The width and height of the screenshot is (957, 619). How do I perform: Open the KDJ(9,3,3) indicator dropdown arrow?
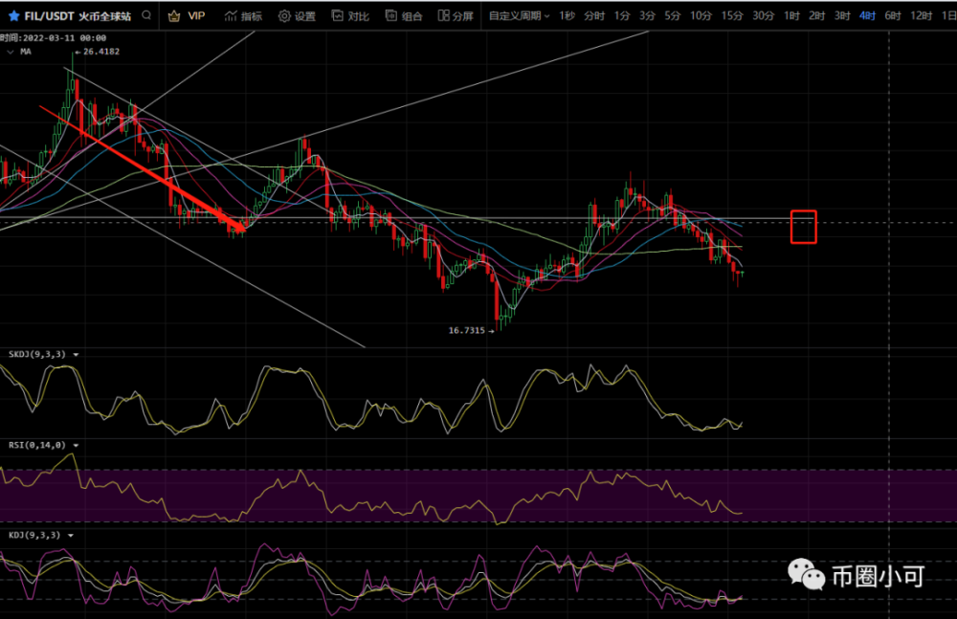pos(71,536)
